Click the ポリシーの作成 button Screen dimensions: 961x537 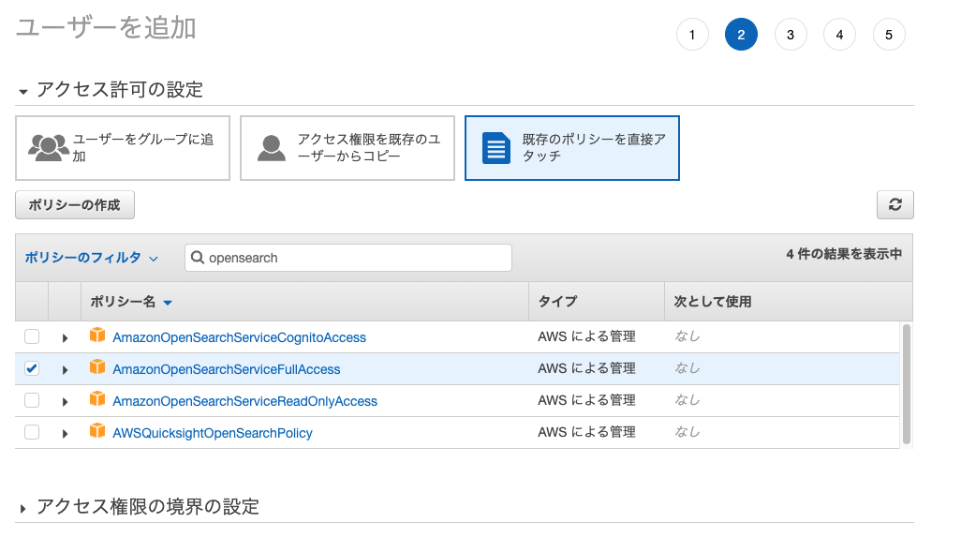(x=75, y=204)
